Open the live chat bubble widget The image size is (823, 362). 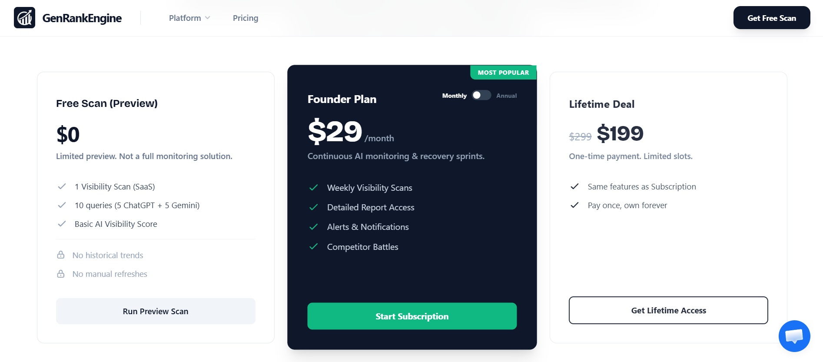(794, 336)
